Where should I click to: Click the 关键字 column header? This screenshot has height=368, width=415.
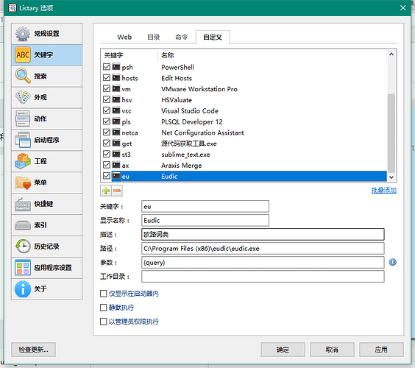tap(130, 55)
